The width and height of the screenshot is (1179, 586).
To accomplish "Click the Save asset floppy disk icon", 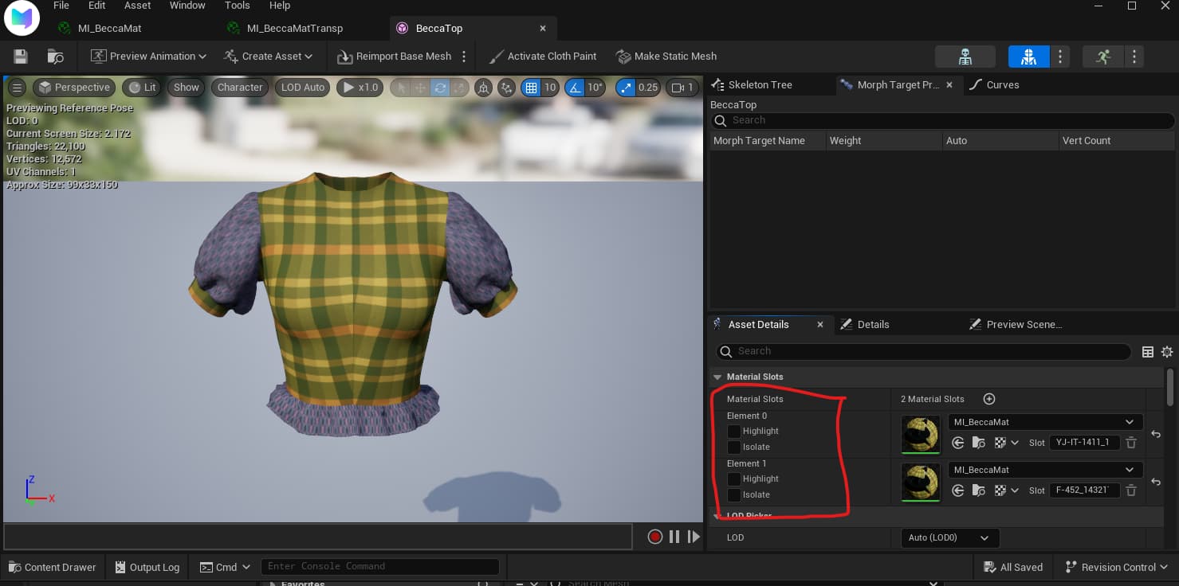I will click(21, 57).
